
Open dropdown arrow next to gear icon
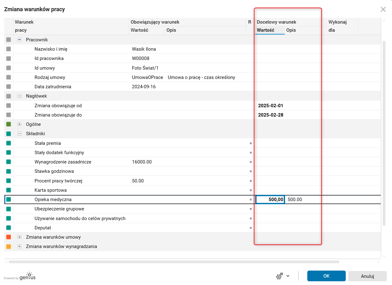[x=288, y=276]
